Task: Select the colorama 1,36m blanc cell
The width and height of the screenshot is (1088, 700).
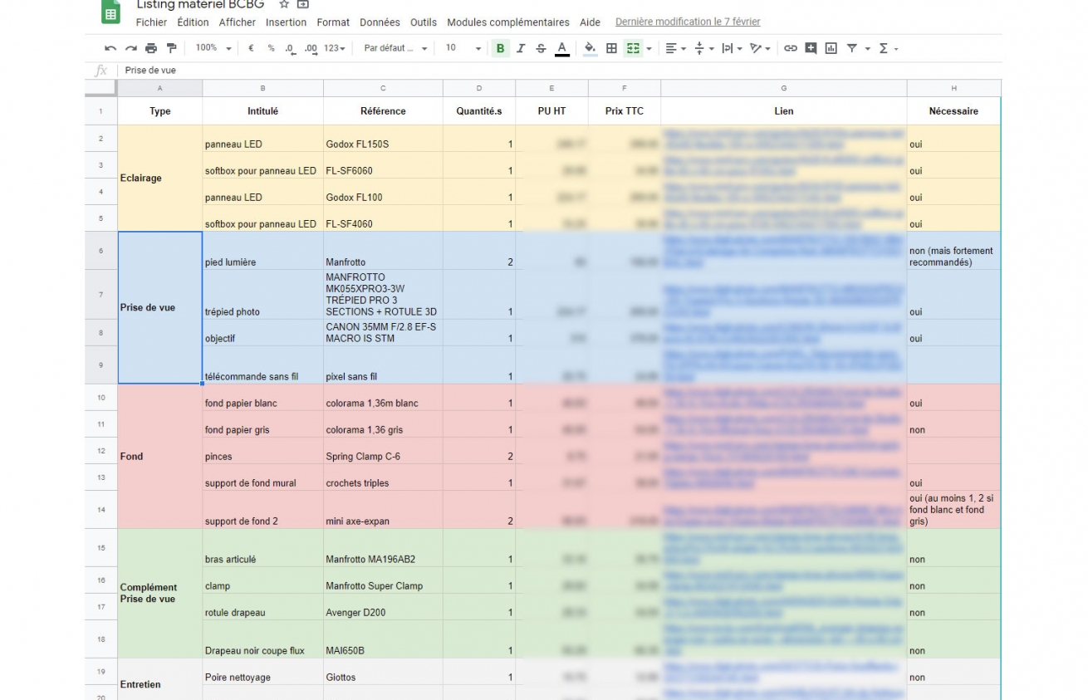Action: coord(383,398)
